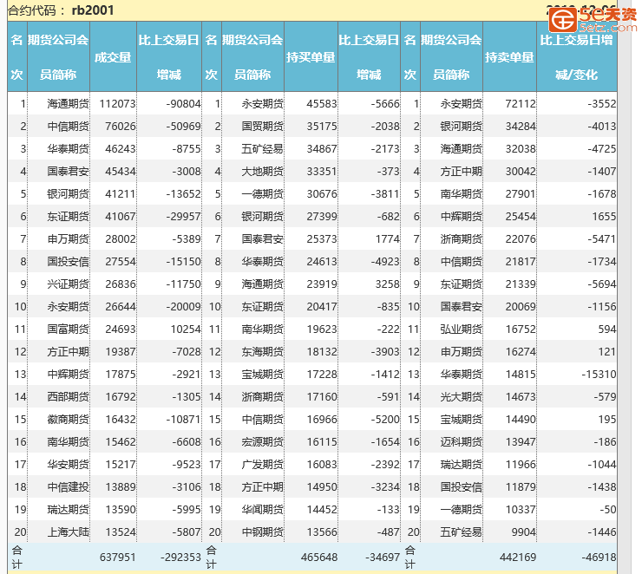
Task: Click total short change -46918
Action: 599,558
